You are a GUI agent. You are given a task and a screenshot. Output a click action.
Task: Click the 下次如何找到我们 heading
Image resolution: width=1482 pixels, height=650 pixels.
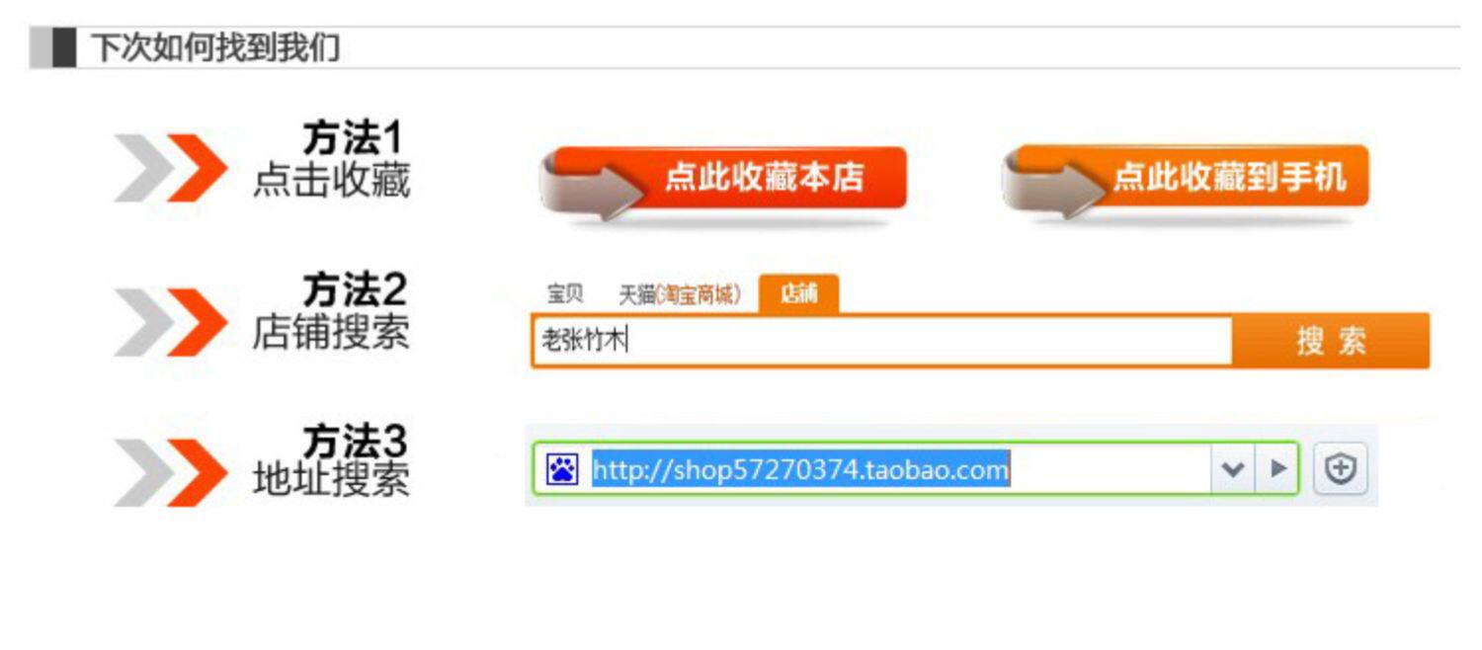[x=215, y=47]
